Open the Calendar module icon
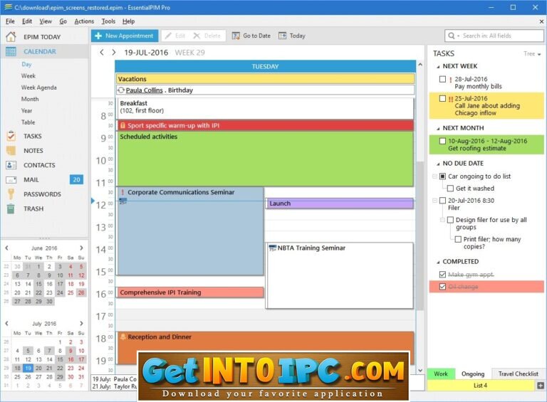This screenshot has height=402, width=547. point(11,51)
